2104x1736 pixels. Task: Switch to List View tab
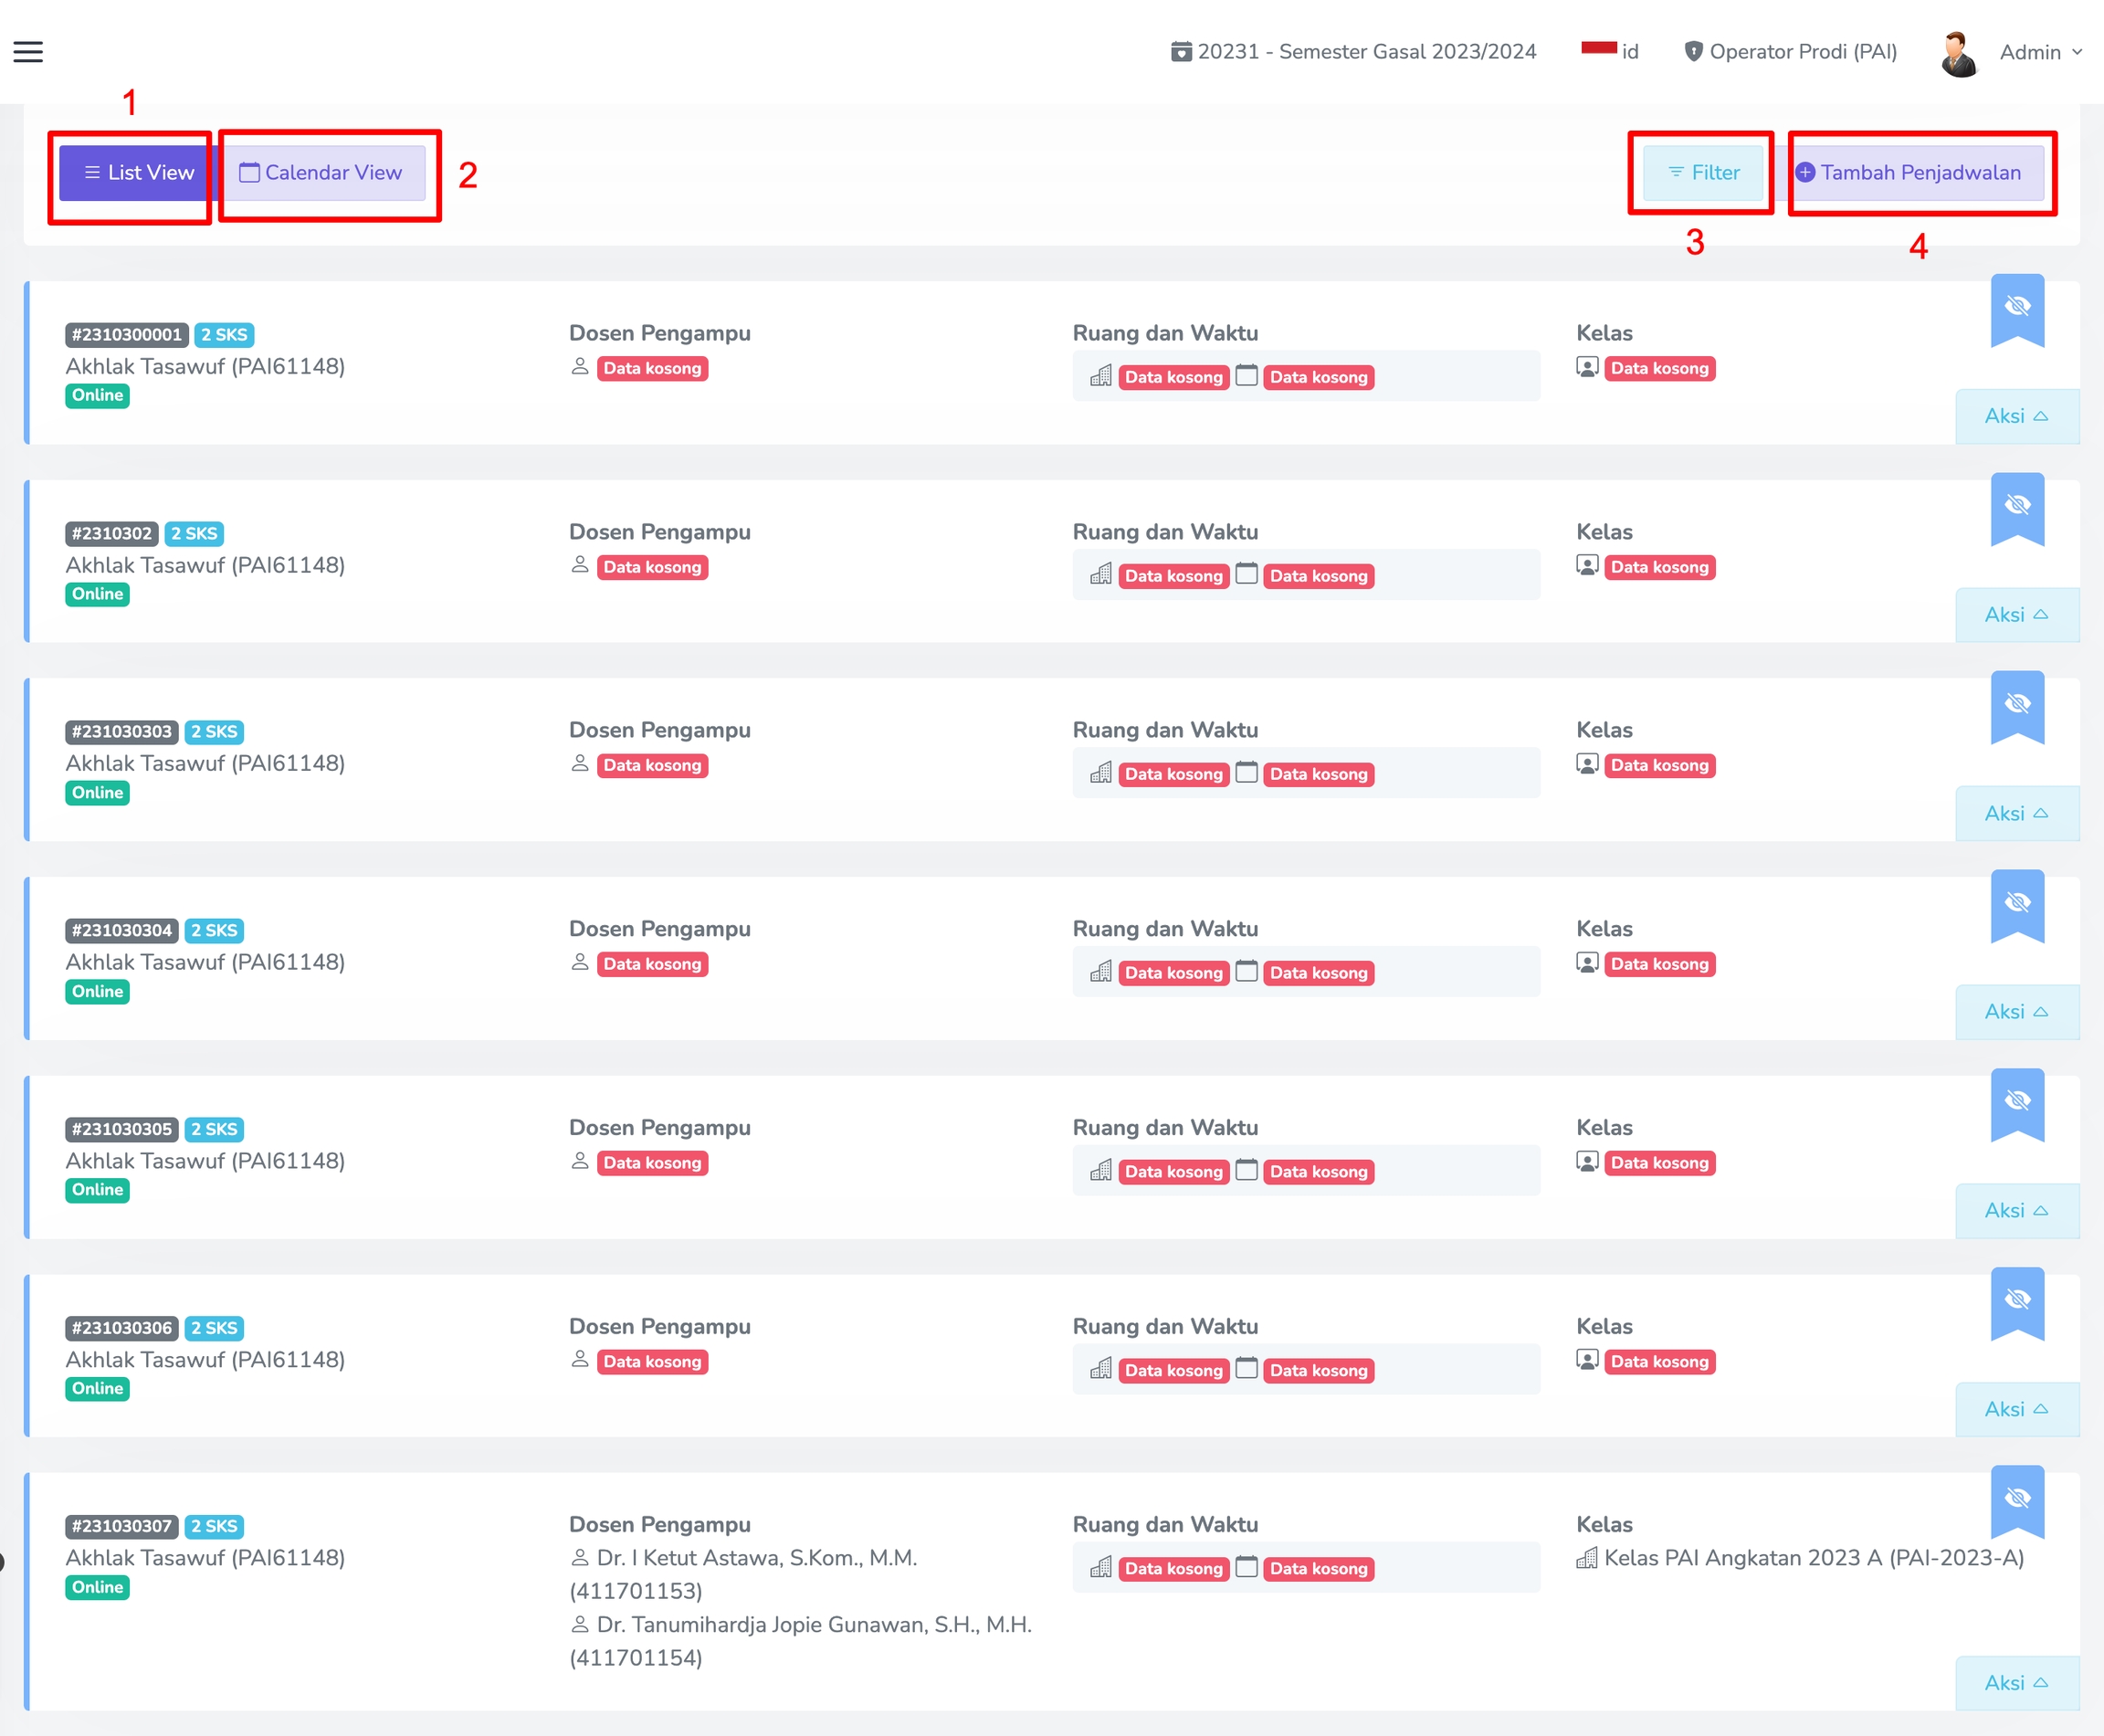pos(139,173)
